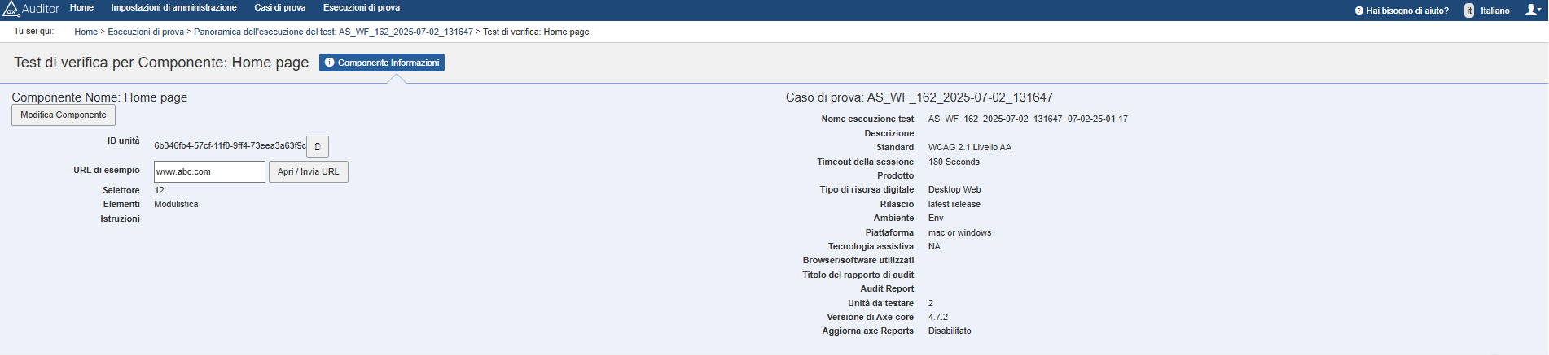Copy the ID unità to clipboard
This screenshot has width=1549, height=355.
click(318, 146)
